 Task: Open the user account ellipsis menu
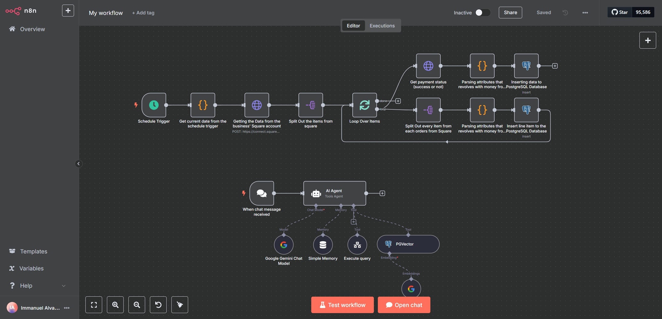(x=67, y=308)
